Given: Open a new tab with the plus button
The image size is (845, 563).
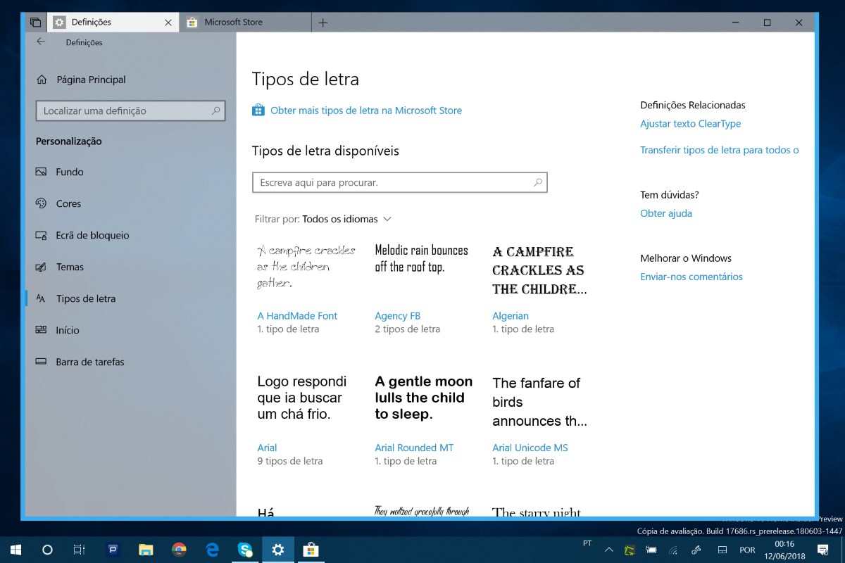Looking at the screenshot, I should (323, 22).
